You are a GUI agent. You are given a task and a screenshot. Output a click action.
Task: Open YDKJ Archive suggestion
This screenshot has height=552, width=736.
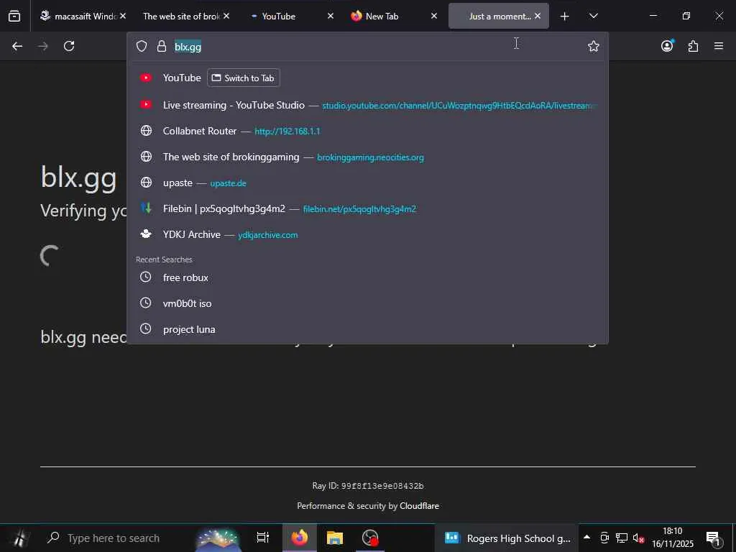coord(367,234)
